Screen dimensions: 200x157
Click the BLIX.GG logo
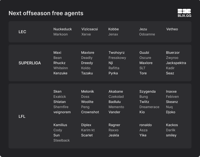tap(184, 13)
